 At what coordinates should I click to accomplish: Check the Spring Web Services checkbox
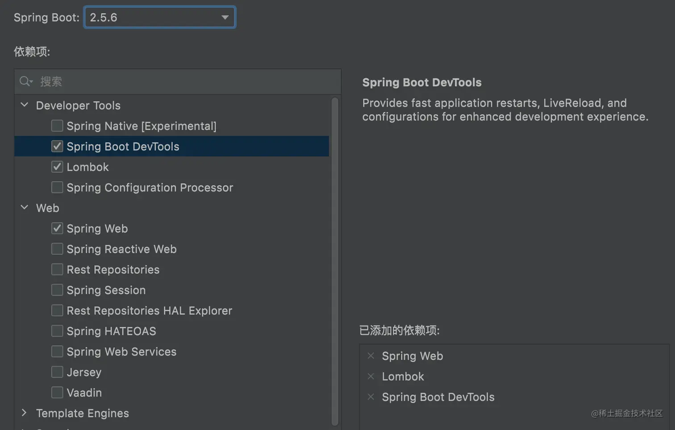click(x=57, y=352)
